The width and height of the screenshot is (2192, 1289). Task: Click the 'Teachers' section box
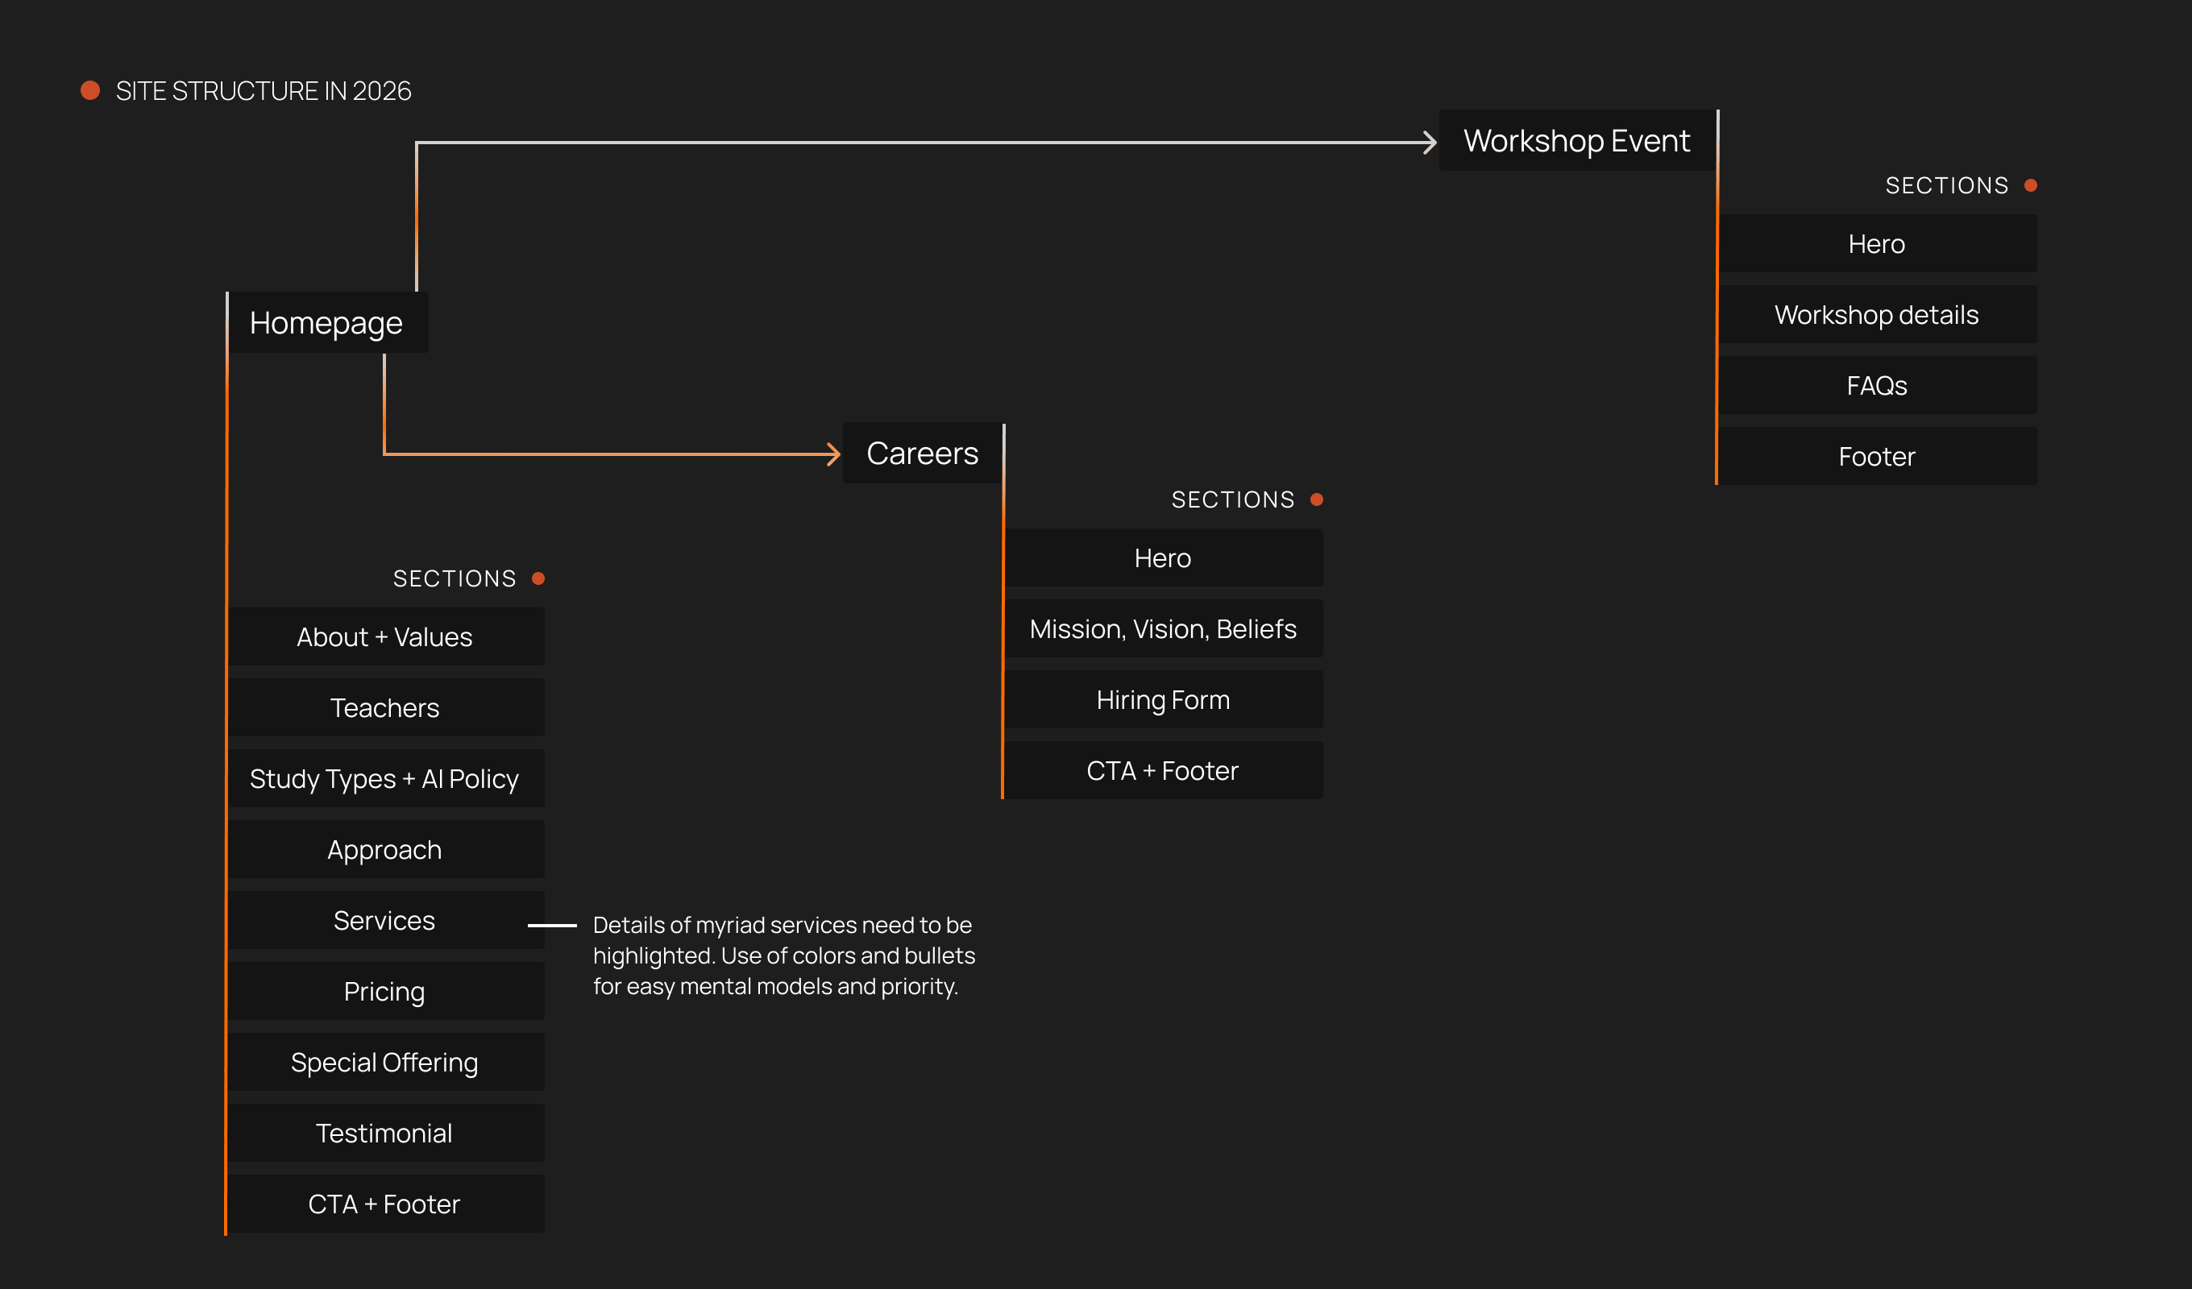[385, 708]
